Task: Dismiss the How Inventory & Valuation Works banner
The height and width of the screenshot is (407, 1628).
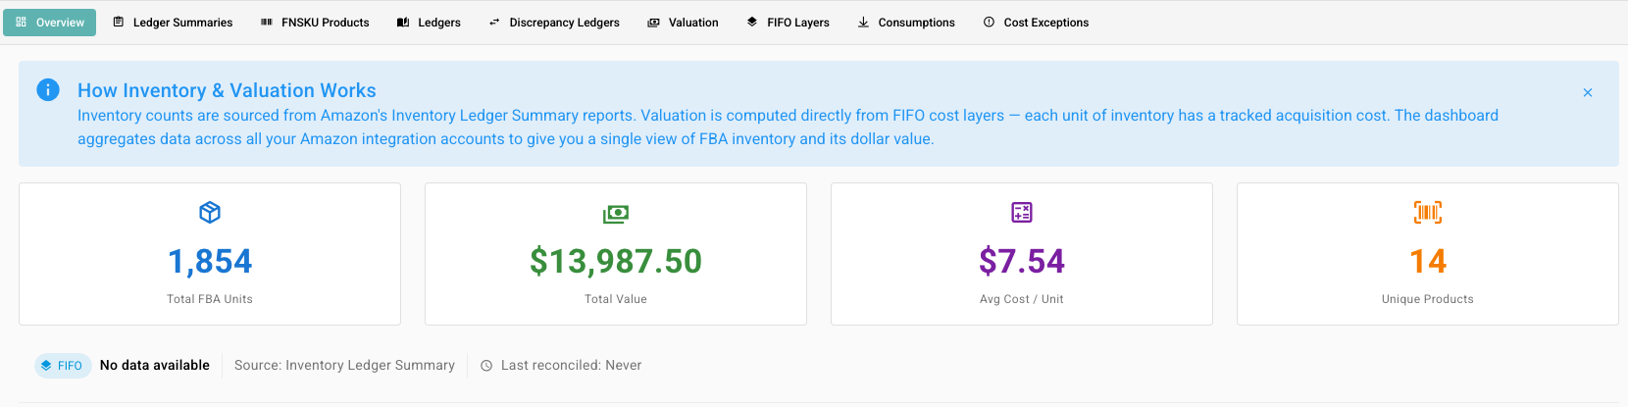Action: pyautogui.click(x=1588, y=92)
